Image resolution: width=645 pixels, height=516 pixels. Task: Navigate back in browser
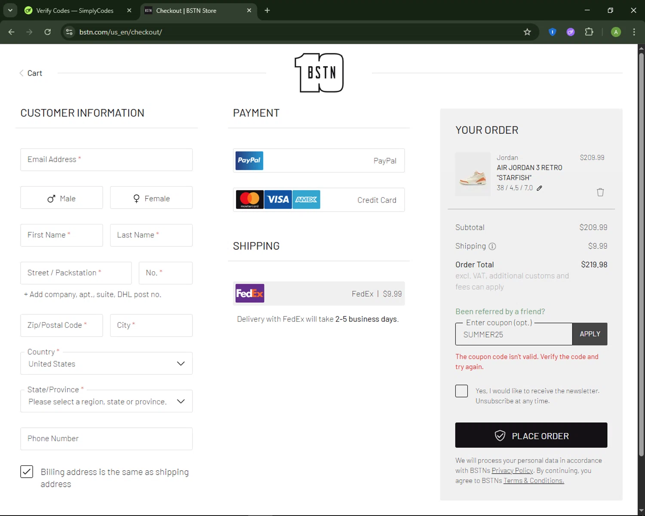coord(12,32)
